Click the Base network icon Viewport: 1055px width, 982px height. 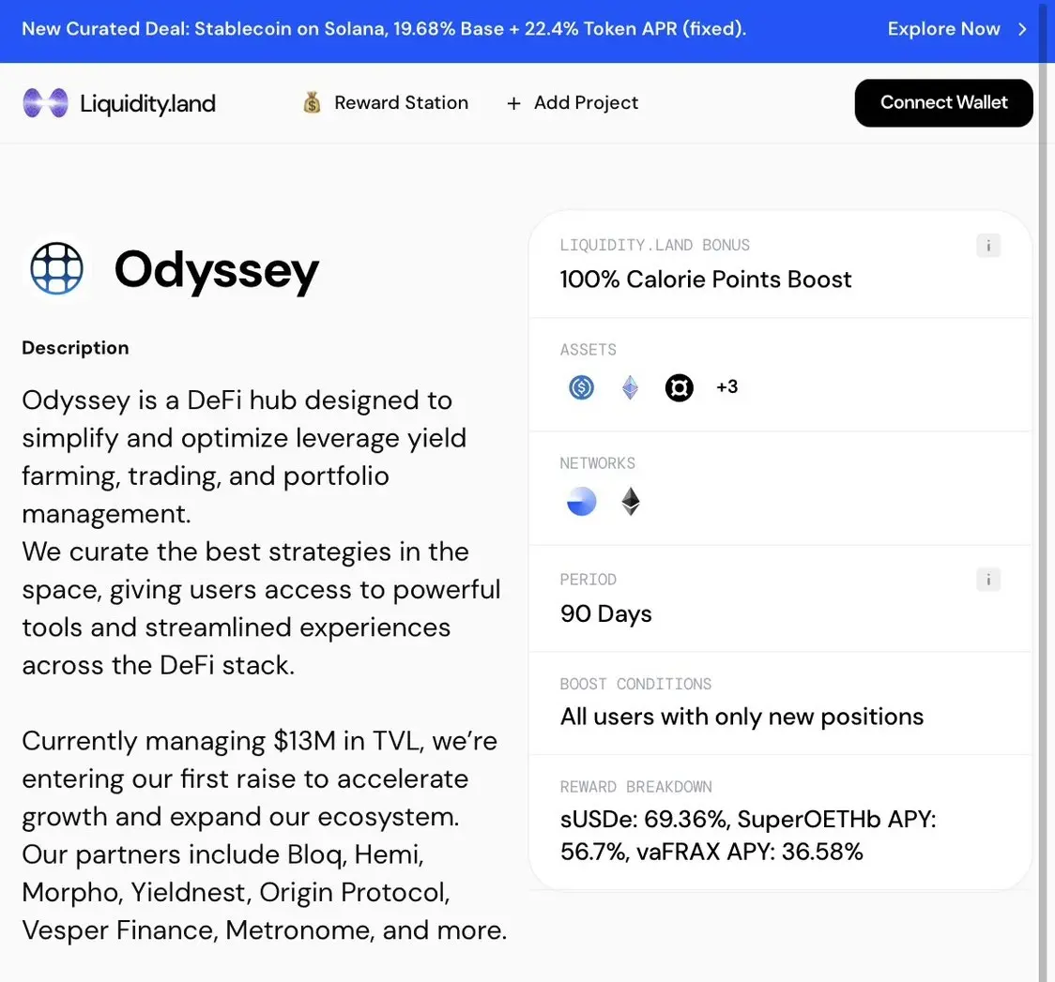[x=581, y=502]
